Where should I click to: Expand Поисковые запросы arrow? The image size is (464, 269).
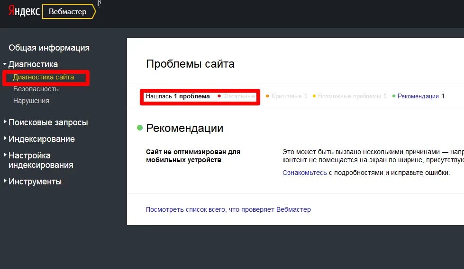[x=5, y=121]
